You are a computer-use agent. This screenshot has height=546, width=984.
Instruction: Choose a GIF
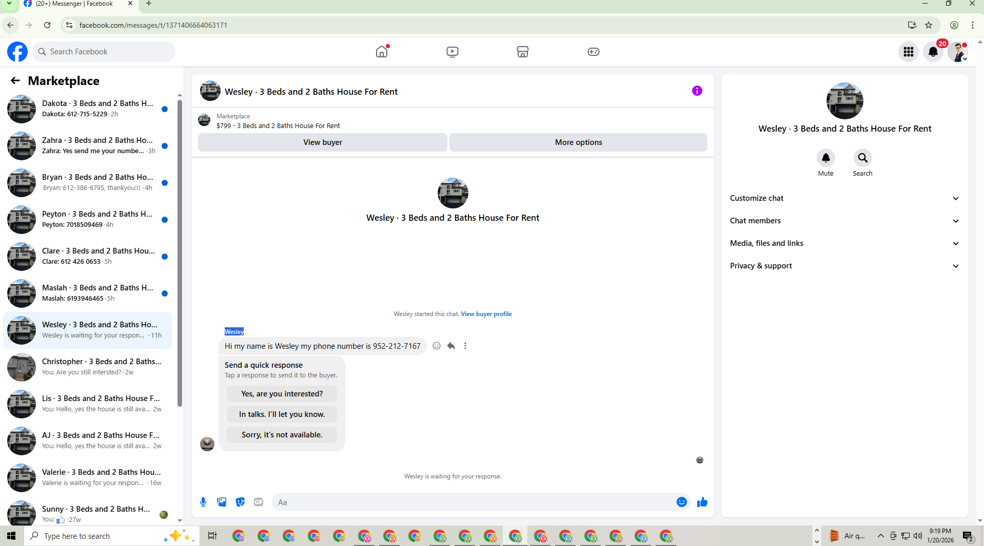point(259,502)
